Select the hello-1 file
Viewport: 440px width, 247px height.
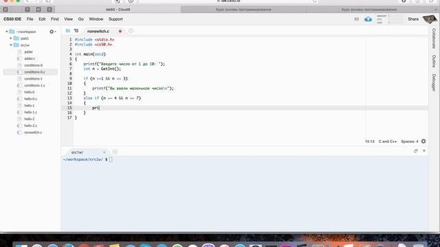click(29, 106)
